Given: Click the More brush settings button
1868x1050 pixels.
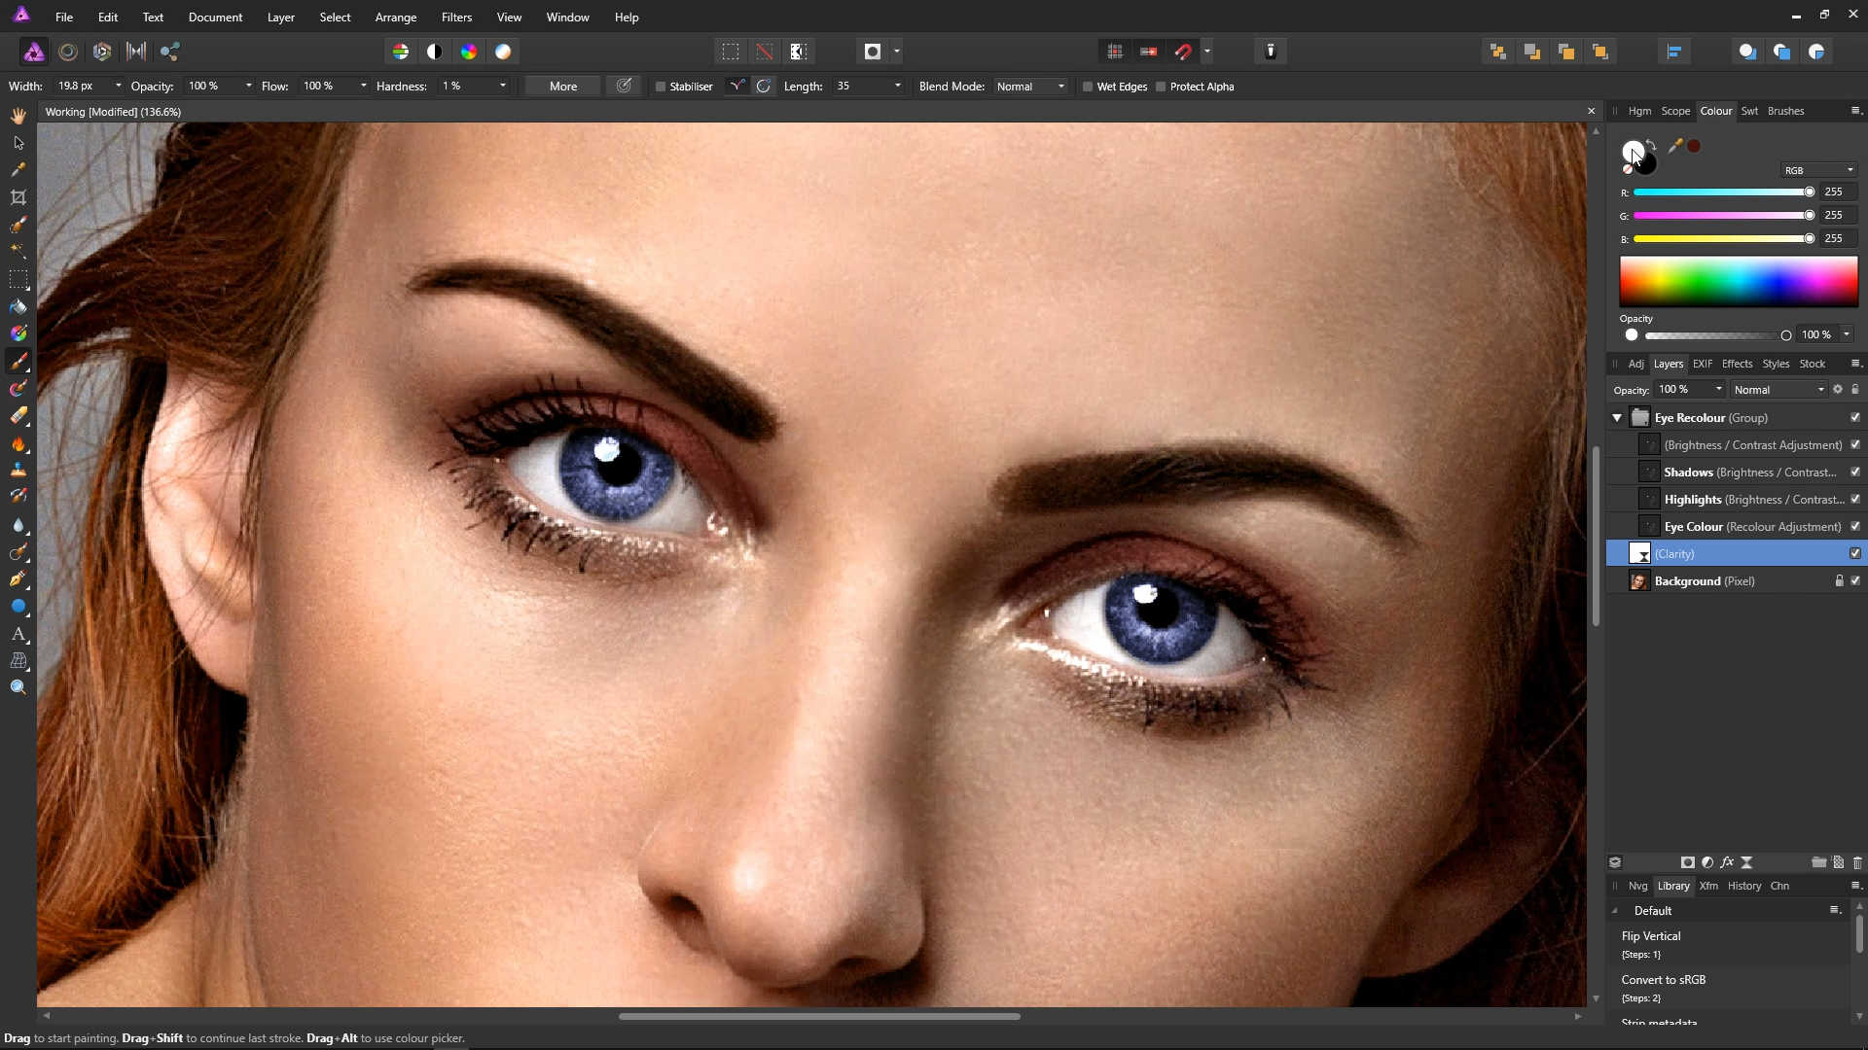Looking at the screenshot, I should point(563,87).
